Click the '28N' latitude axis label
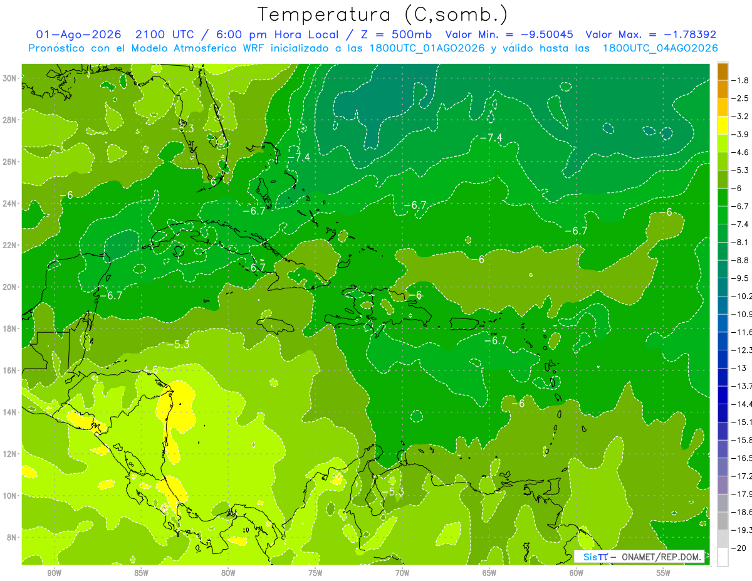Image resolution: width=752 pixels, height=581 pixels. [x=9, y=120]
